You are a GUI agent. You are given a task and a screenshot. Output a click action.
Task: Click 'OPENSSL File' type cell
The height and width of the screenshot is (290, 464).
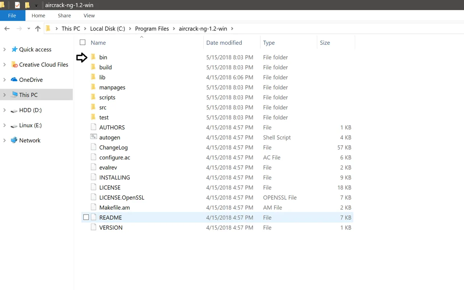tap(280, 198)
